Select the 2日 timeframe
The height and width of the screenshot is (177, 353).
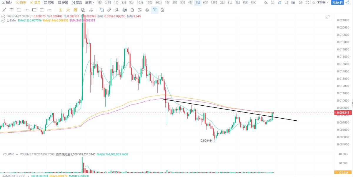pyautogui.click(x=222, y=2)
